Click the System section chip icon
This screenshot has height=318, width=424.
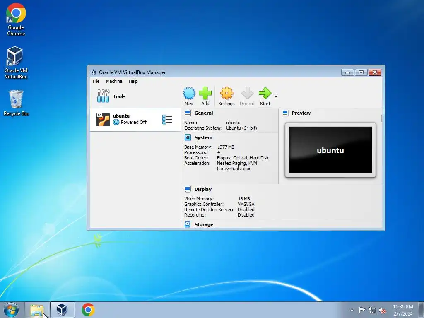[x=188, y=137]
